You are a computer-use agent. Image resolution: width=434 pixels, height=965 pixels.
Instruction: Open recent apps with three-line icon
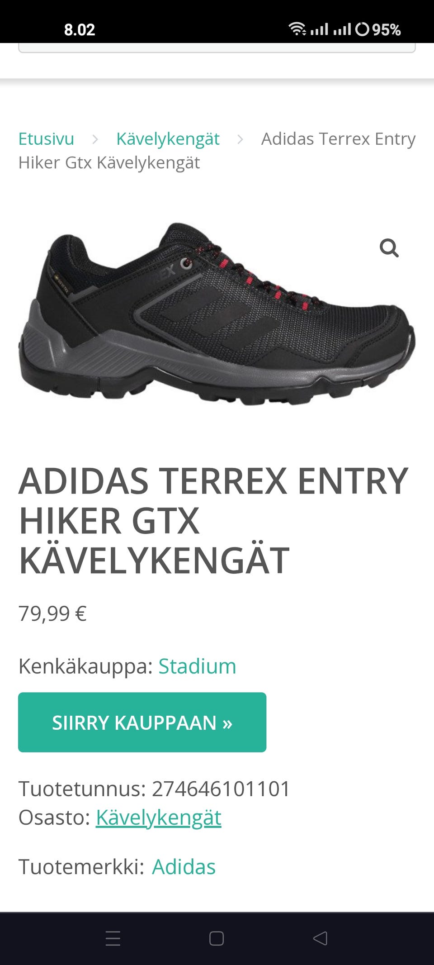pos(113,938)
